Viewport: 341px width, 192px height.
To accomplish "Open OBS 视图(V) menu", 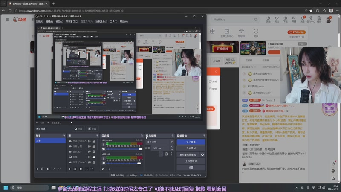I will [59, 22].
